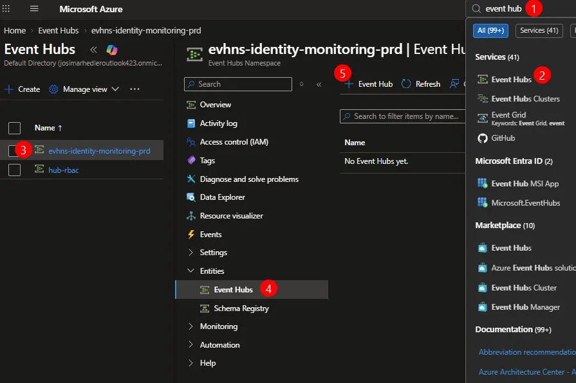Open the Manage view dropdown chevron

pyautogui.click(x=115, y=89)
